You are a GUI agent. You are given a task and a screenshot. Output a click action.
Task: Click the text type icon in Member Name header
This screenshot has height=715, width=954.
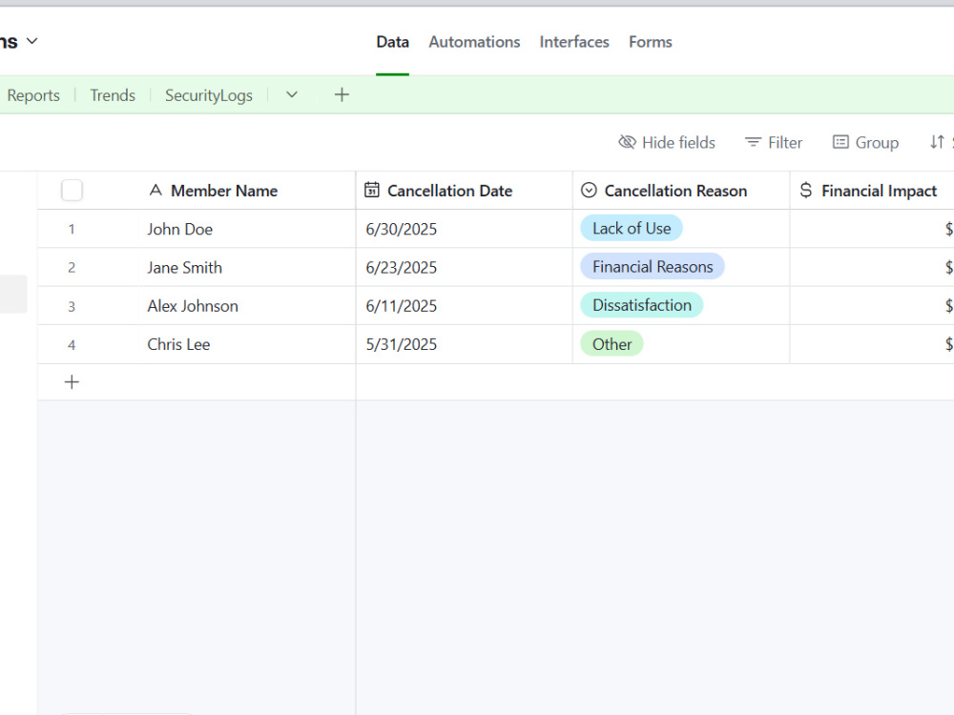(156, 191)
